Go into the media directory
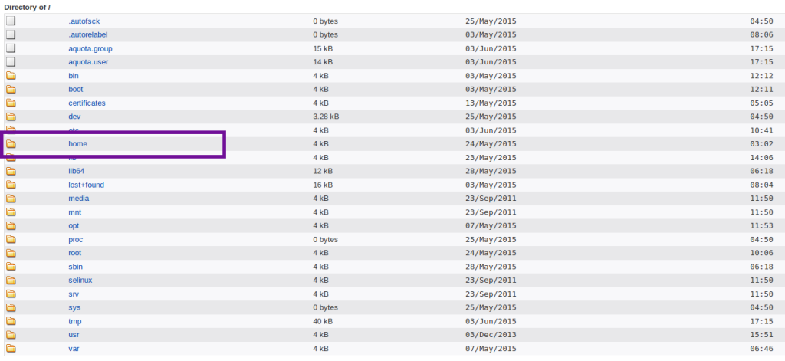Image resolution: width=785 pixels, height=361 pixels. (x=79, y=199)
